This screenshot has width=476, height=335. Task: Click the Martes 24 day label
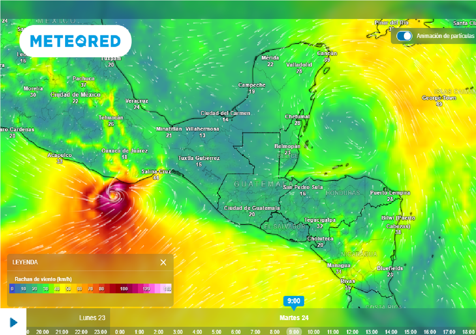[294, 318]
